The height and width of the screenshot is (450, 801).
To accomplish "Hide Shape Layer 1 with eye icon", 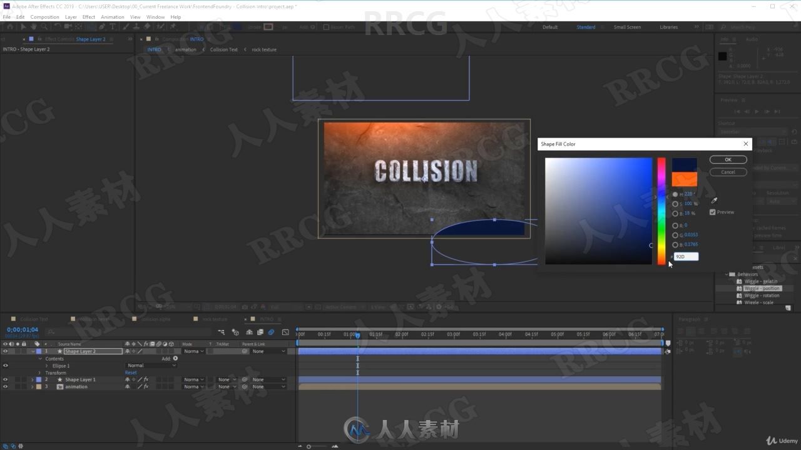I will [5, 379].
